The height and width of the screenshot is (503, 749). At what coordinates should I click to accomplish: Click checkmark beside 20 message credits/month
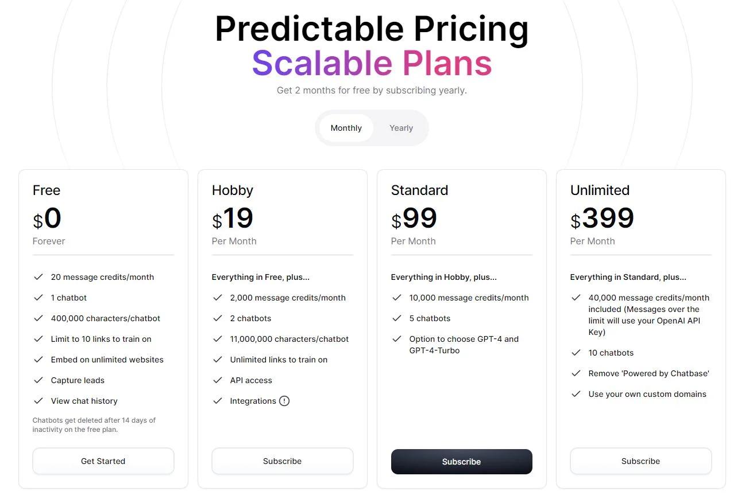click(38, 277)
